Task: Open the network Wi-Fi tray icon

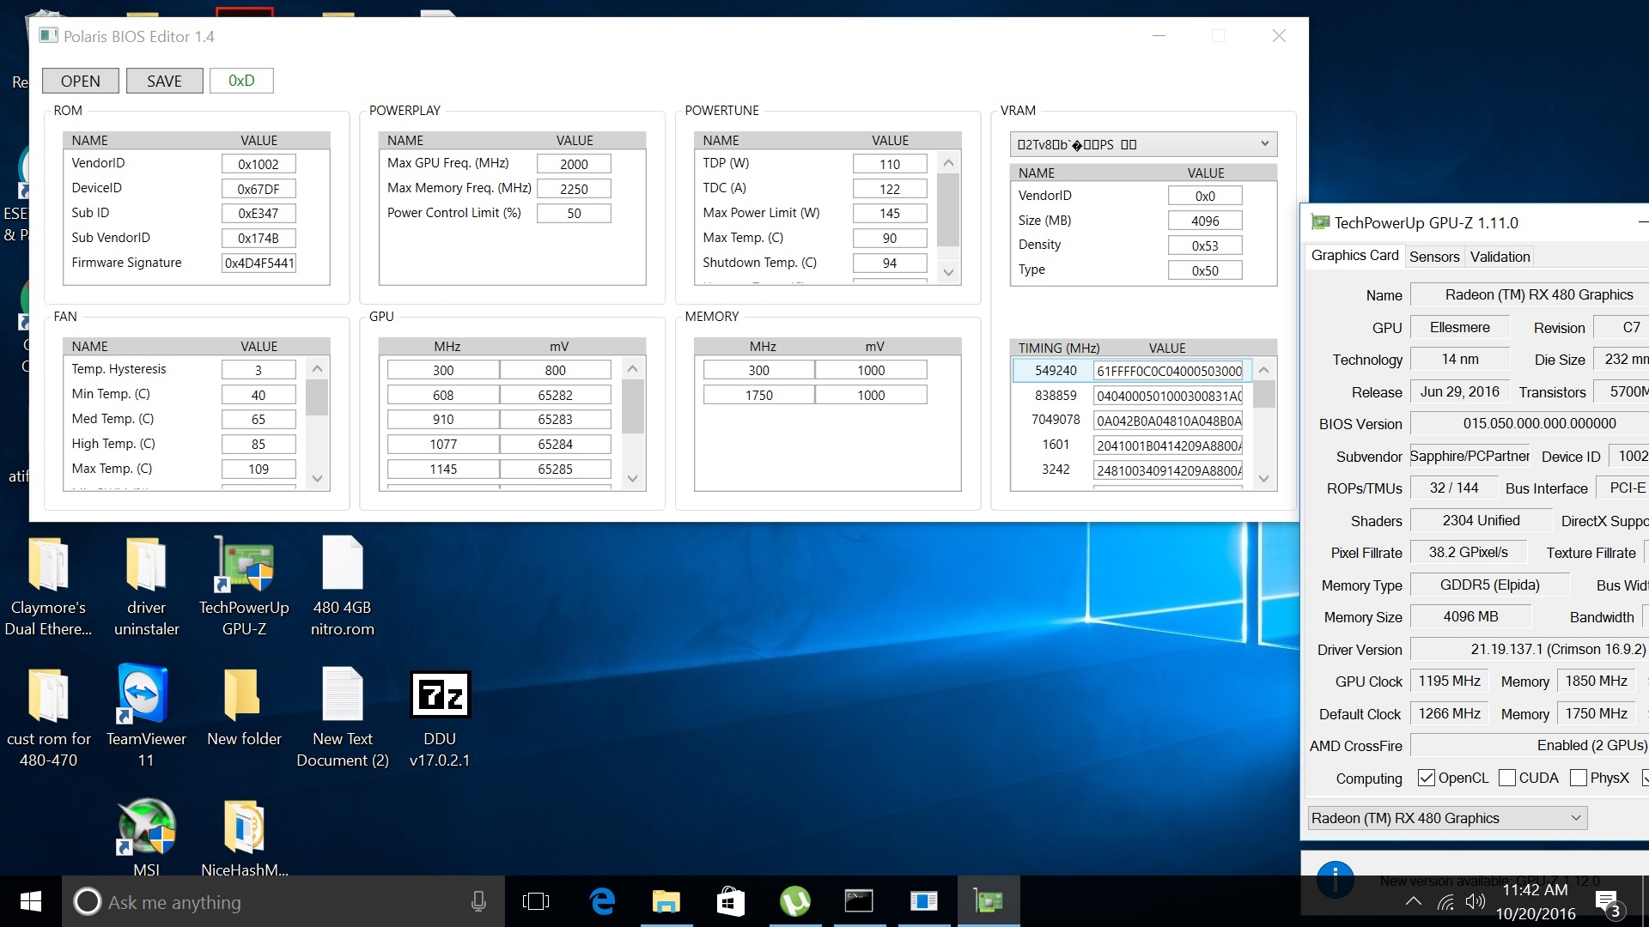Action: click(x=1445, y=901)
